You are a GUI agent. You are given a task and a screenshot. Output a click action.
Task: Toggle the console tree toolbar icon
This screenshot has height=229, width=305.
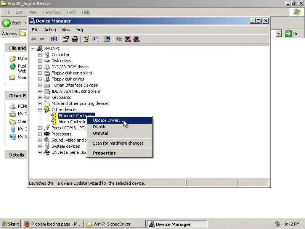click(54, 39)
